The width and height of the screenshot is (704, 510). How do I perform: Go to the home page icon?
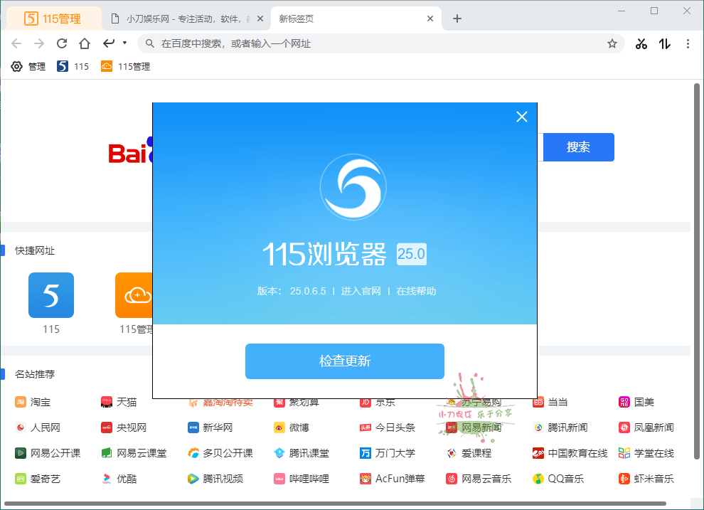point(85,43)
